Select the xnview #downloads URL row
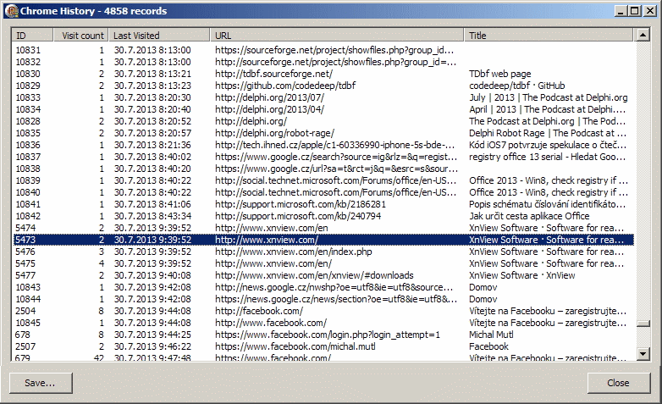Screen dimensions: 662x404 (x=323, y=275)
